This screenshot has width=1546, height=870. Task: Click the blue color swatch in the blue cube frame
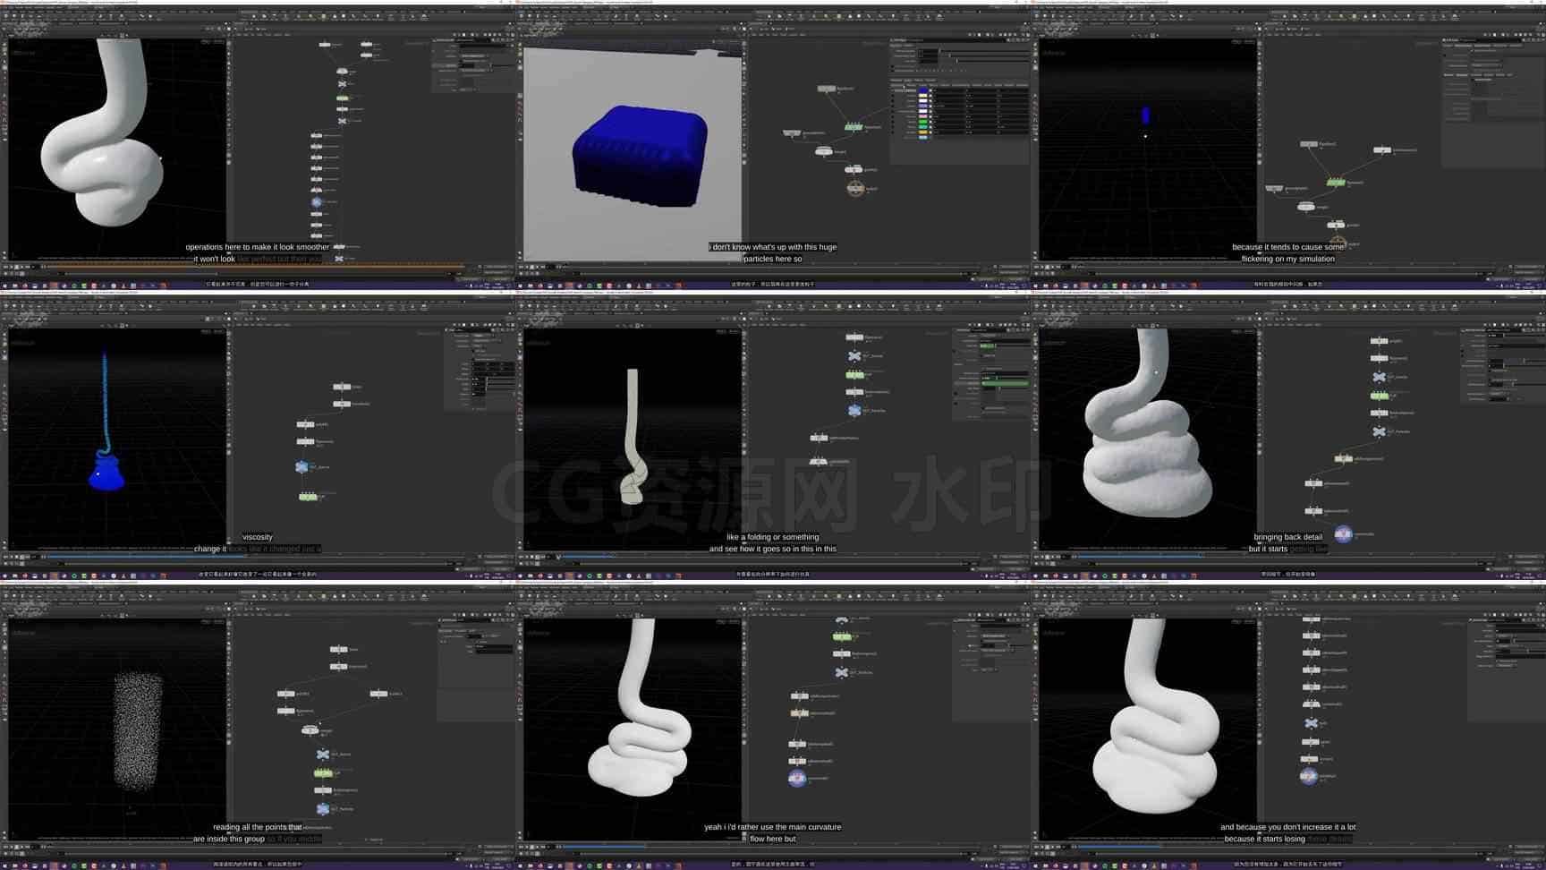923,91
